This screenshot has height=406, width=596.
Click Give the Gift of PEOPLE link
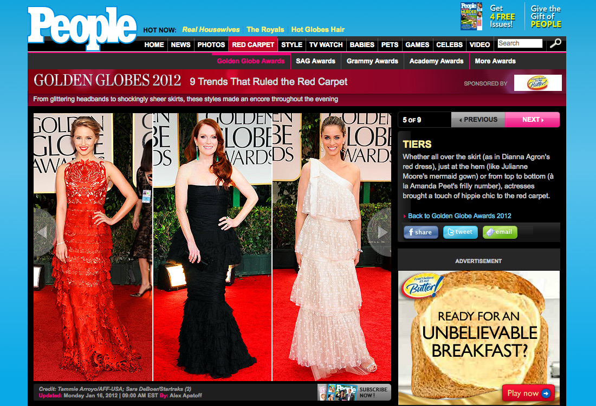coord(546,16)
